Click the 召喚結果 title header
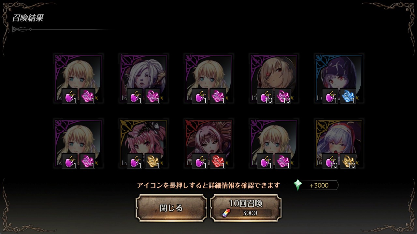The image size is (417, 234). point(28,18)
